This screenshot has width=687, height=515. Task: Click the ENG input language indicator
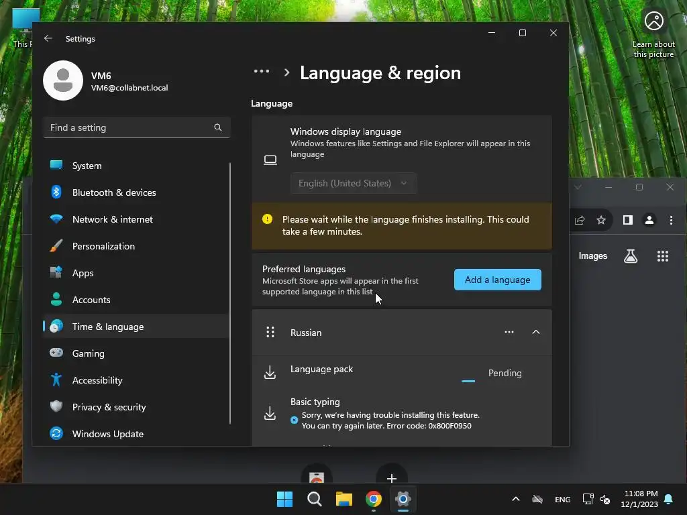pyautogui.click(x=563, y=499)
